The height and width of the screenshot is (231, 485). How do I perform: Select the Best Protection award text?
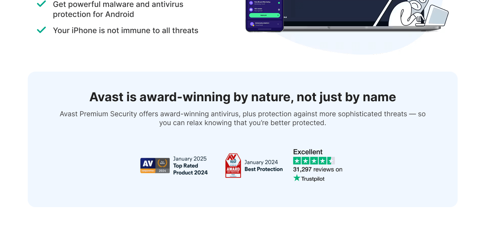pos(263,169)
